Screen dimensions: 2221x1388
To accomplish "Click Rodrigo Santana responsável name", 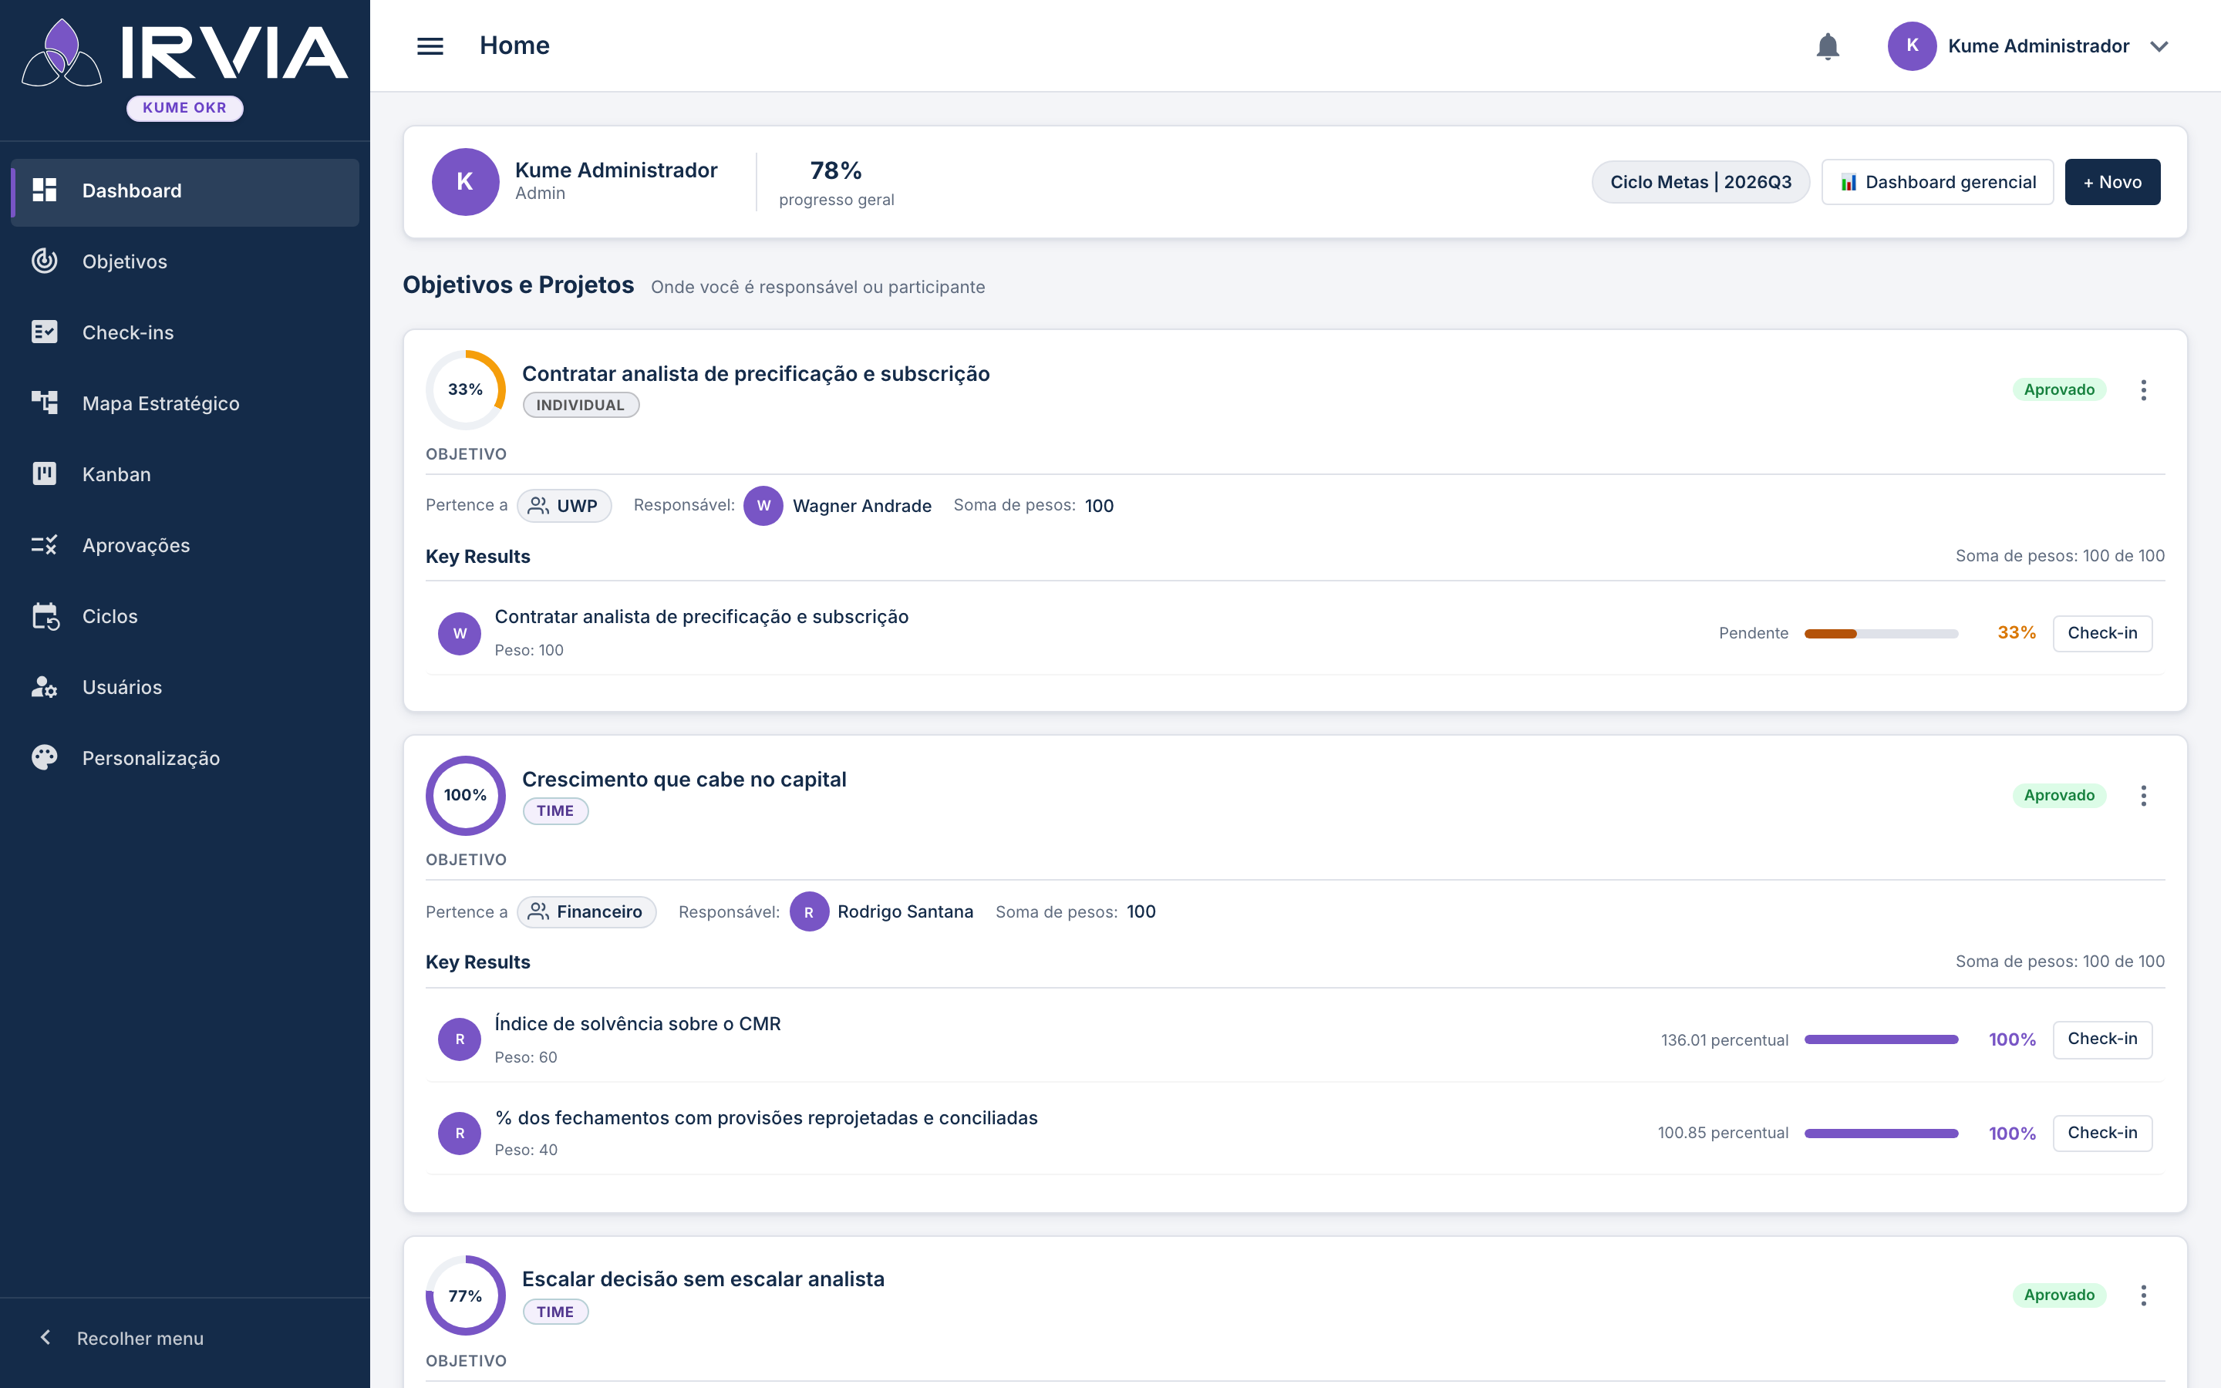I will pyautogui.click(x=905, y=911).
